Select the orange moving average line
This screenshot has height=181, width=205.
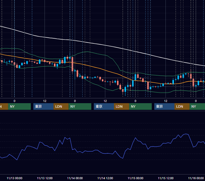click(105, 71)
